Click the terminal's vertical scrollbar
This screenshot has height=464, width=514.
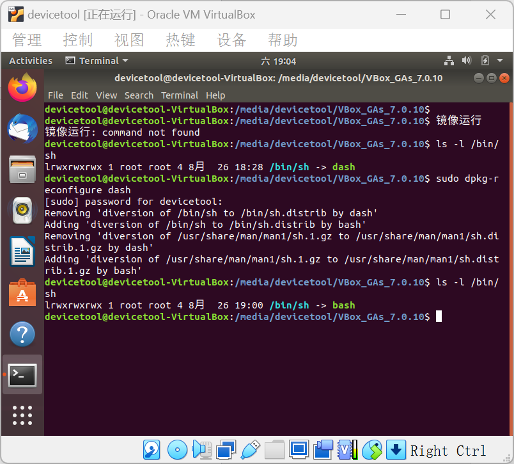(510, 269)
